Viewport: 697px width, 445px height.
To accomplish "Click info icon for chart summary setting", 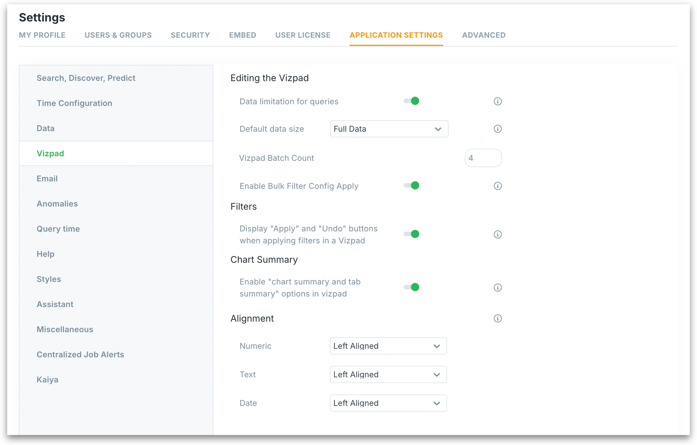I will (497, 287).
